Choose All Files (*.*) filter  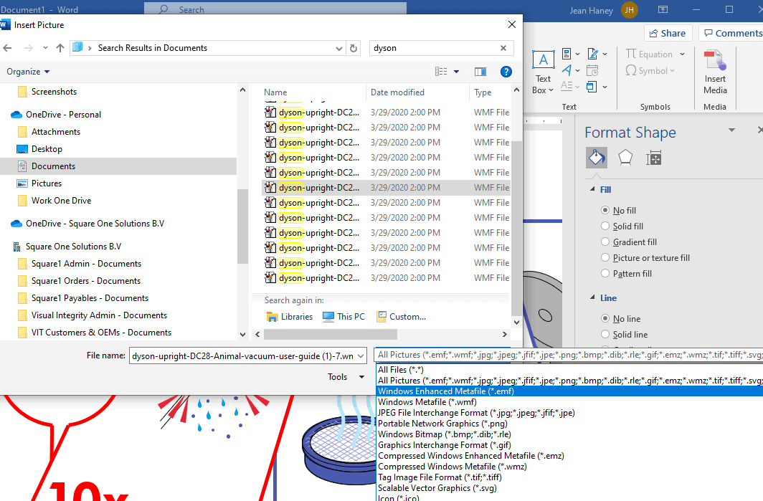(400, 370)
